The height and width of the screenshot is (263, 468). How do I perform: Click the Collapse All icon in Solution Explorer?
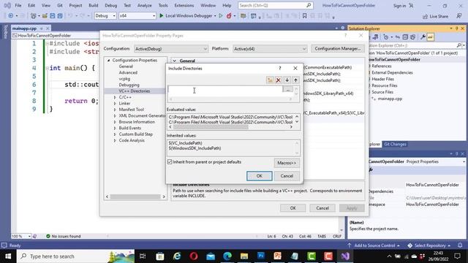tap(405, 37)
